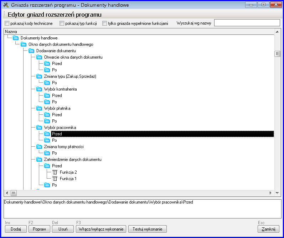Click the Zmiana formy płatności folder icon
Viewport: 284px width, 238px height.
pyautogui.click(x=39, y=147)
